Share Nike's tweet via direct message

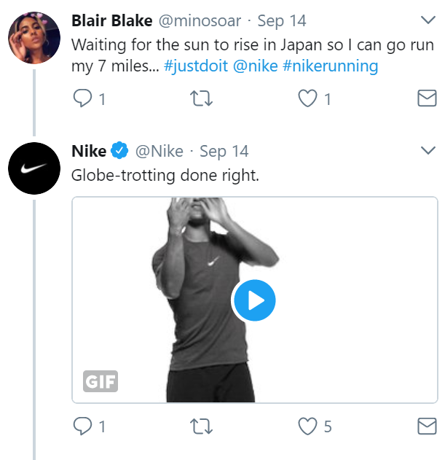[x=426, y=426]
